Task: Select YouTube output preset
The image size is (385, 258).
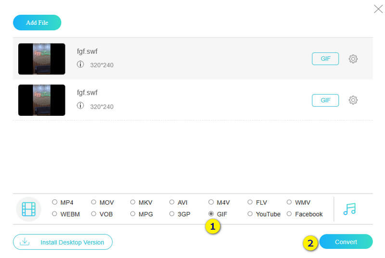Action: pyautogui.click(x=250, y=214)
